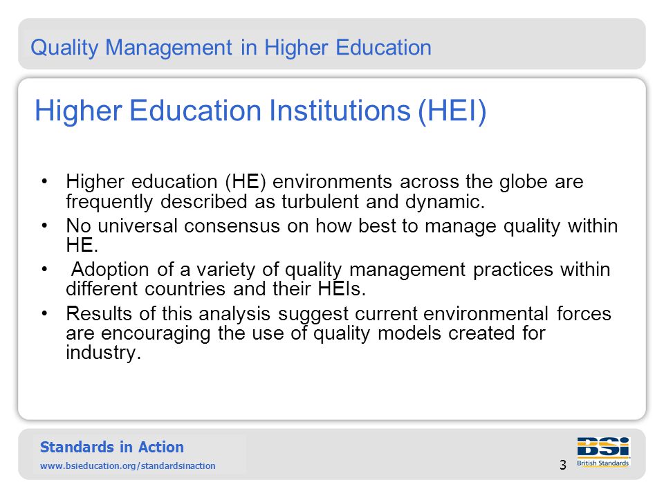Click the bullet on adoption of quality practices
Screen dimensions: 664x498
tap(338, 279)
